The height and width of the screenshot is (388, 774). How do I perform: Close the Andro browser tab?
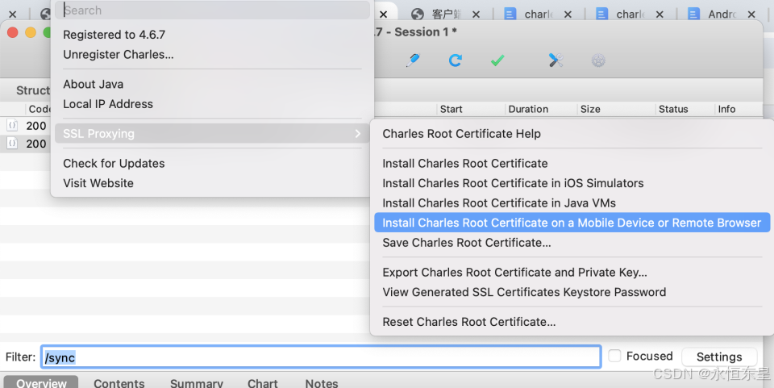pos(751,15)
